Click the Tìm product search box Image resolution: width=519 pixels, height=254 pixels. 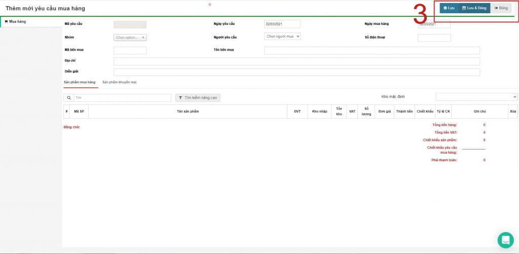coord(123,98)
